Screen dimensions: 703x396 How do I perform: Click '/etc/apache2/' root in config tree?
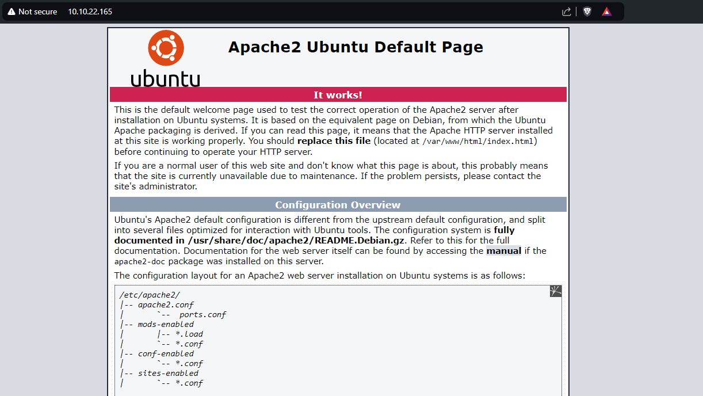pyautogui.click(x=150, y=295)
